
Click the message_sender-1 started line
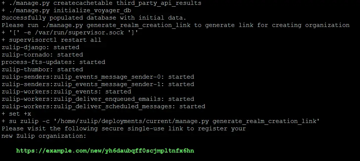click(98, 84)
